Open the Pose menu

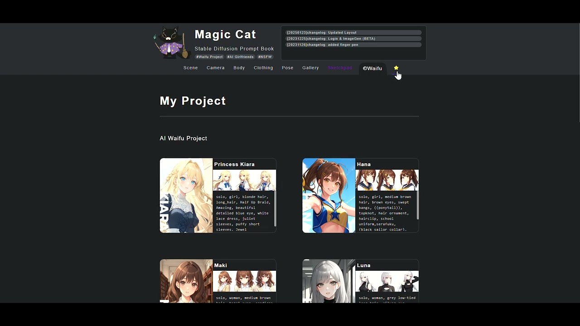288,68
